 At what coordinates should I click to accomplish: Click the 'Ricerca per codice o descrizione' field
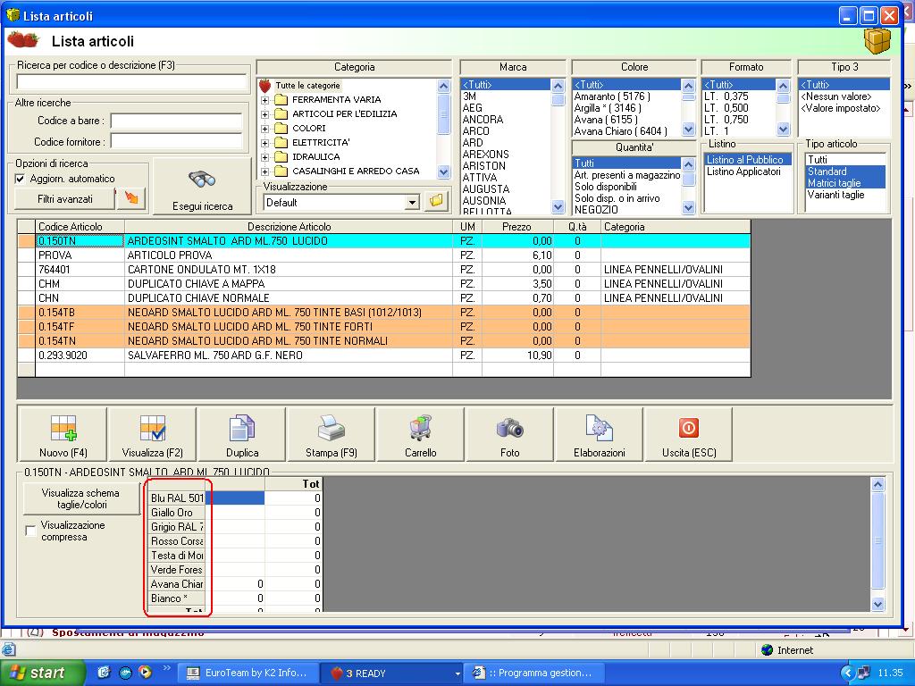click(131, 81)
